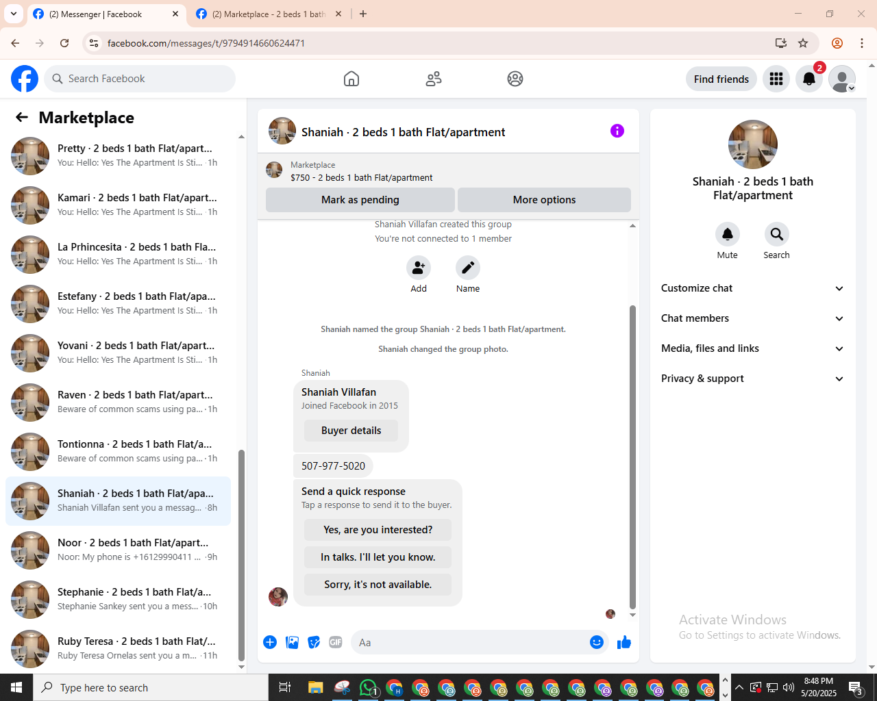
Task: Expand the Chat members section
Action: [753, 318]
